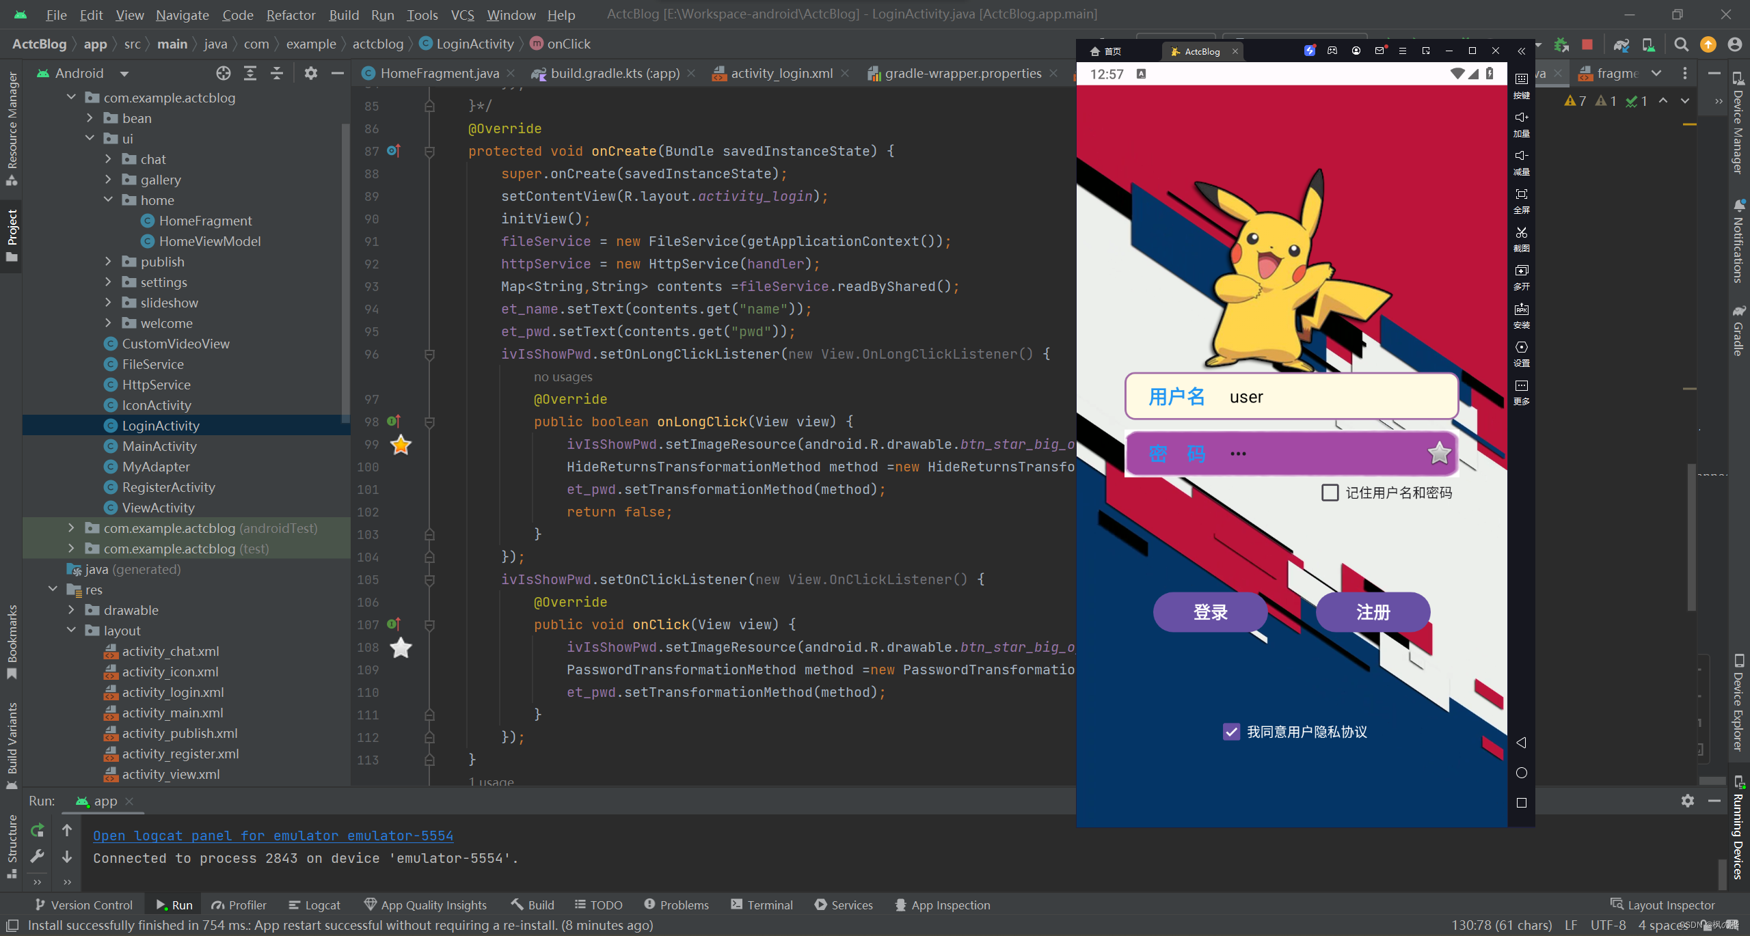
Task: Click the username input field with user
Action: pos(1291,396)
